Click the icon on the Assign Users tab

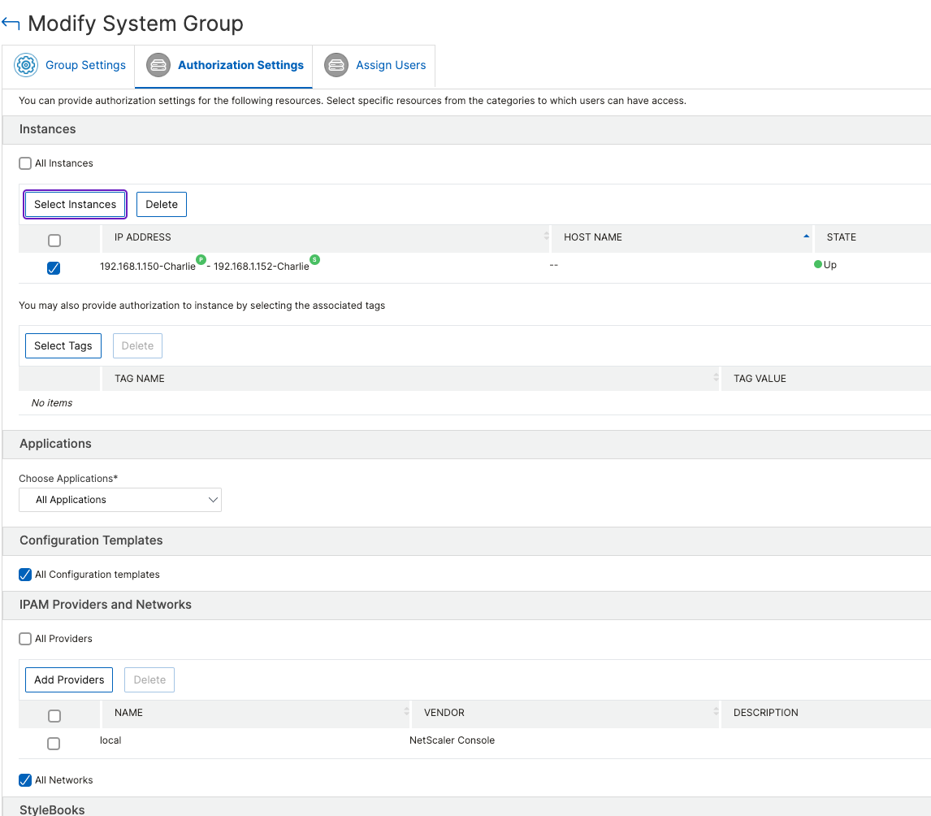coord(336,65)
